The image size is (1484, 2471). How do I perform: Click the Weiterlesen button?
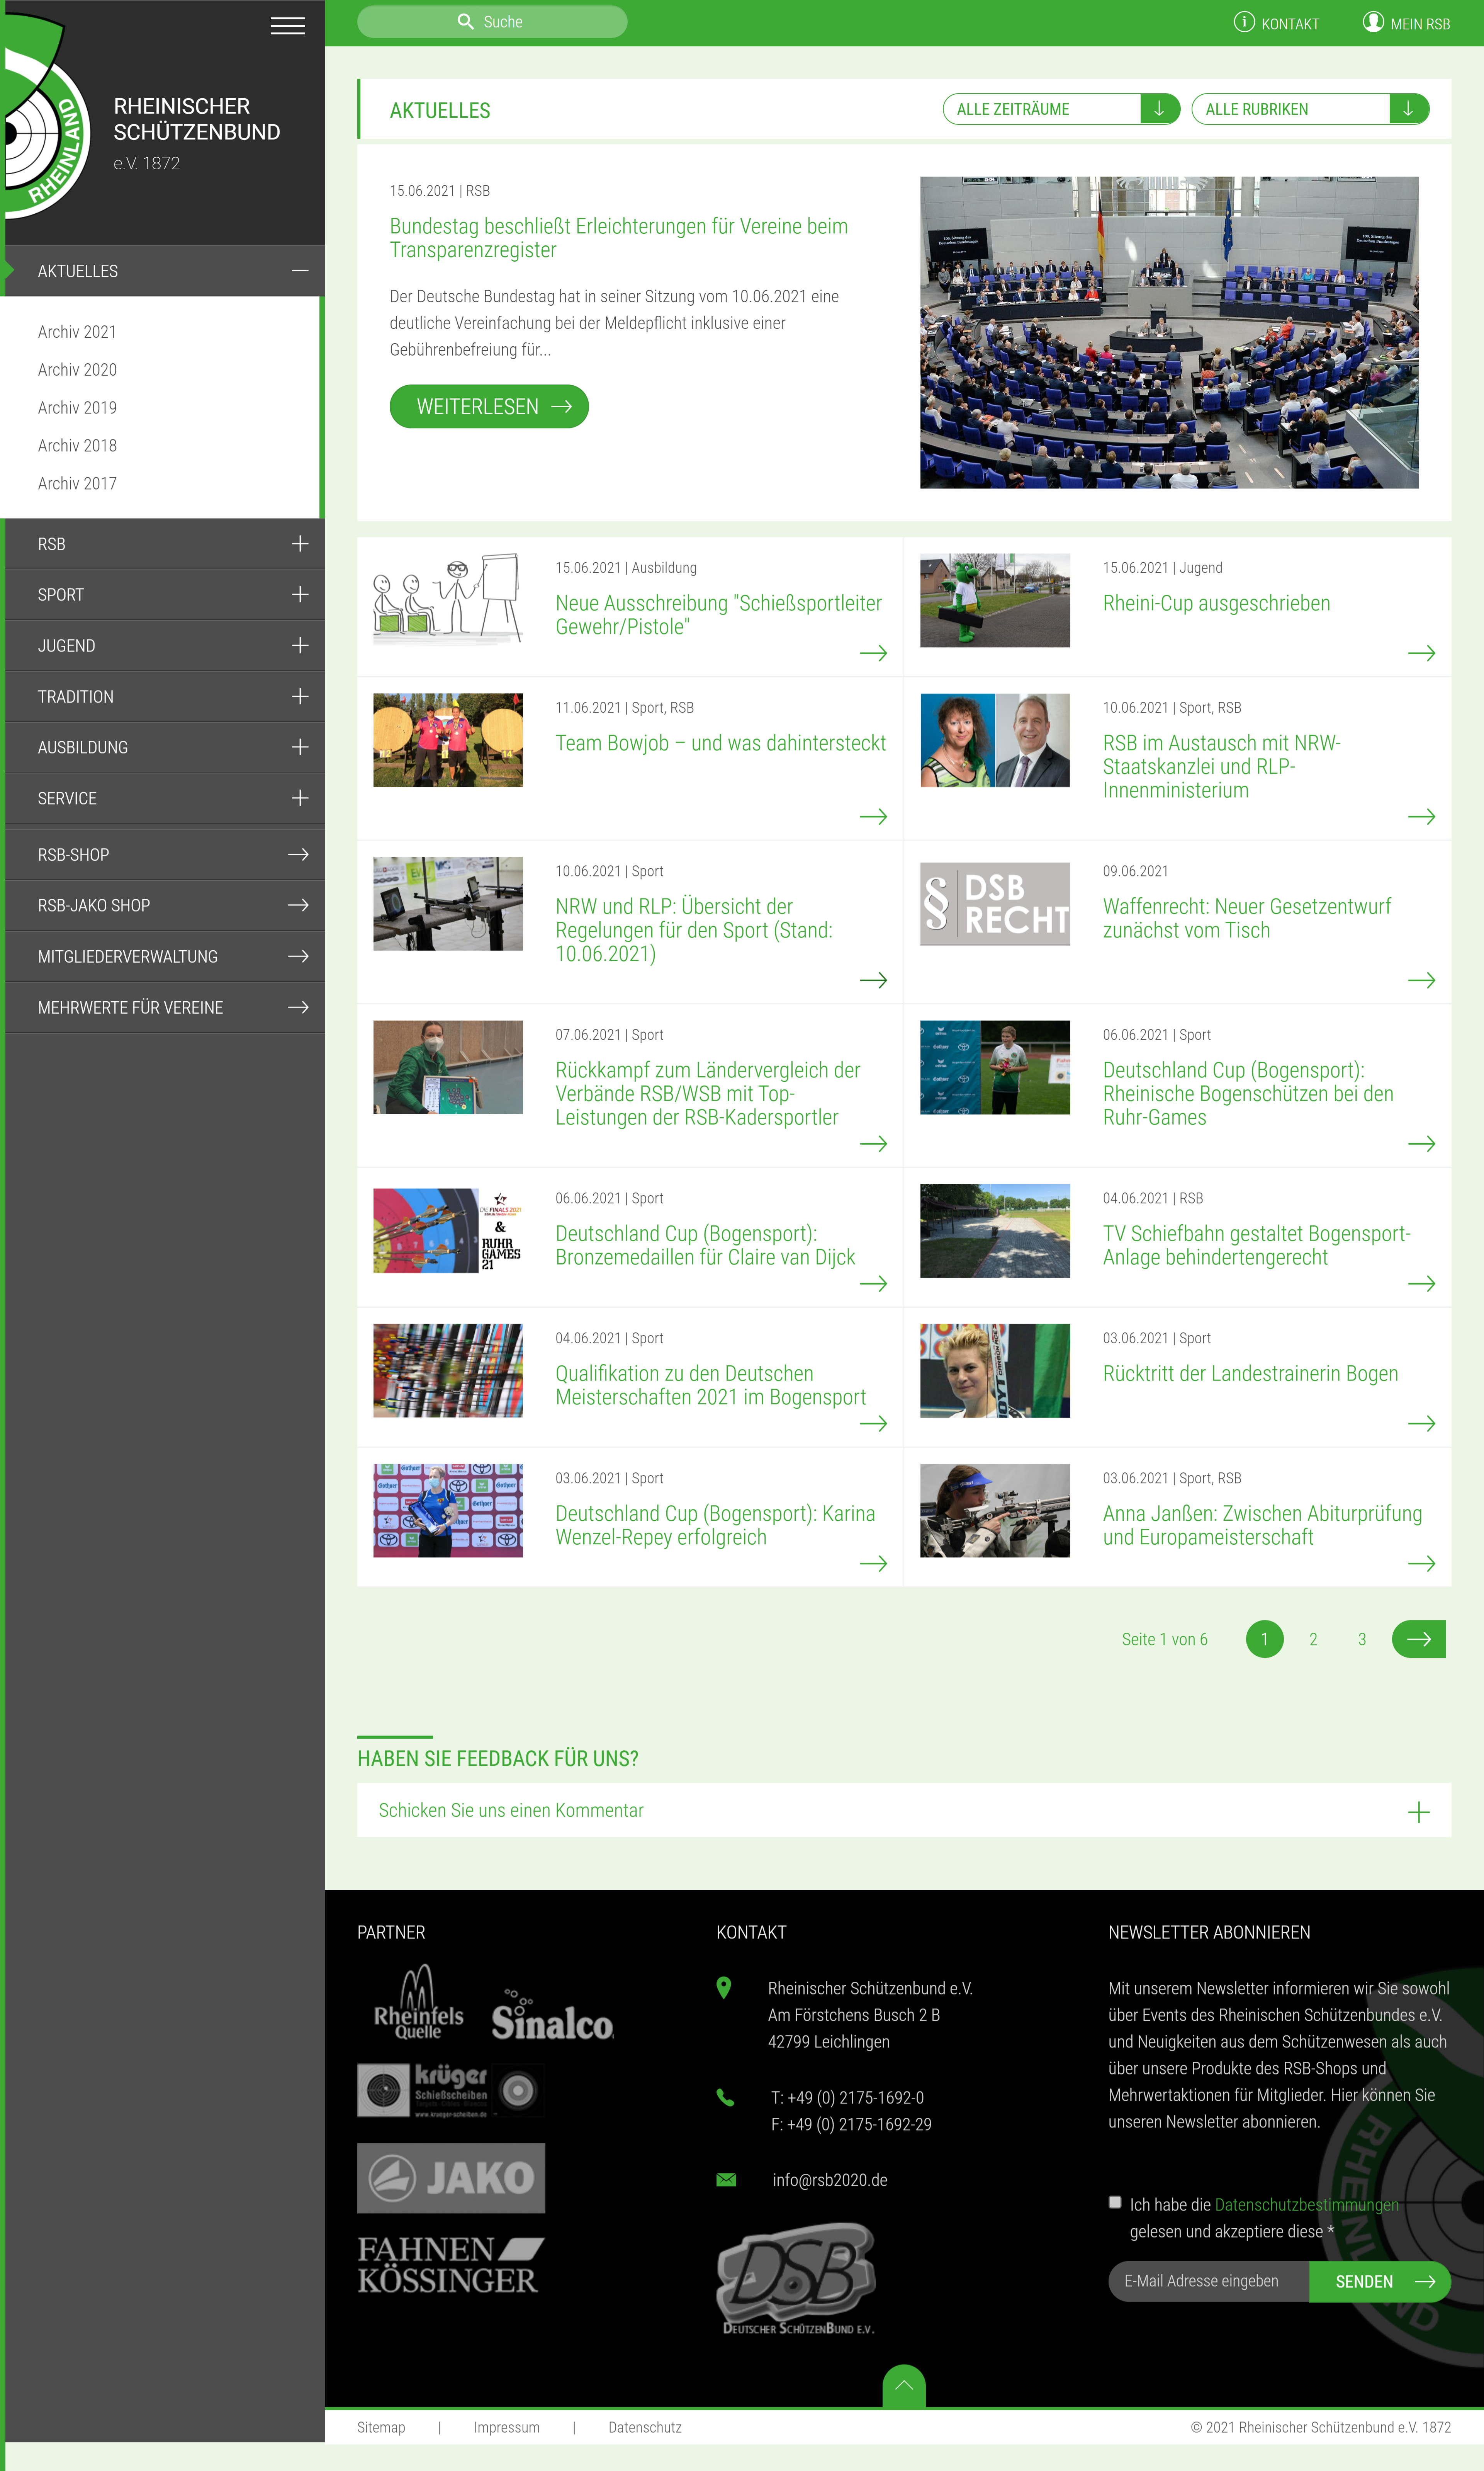click(489, 406)
